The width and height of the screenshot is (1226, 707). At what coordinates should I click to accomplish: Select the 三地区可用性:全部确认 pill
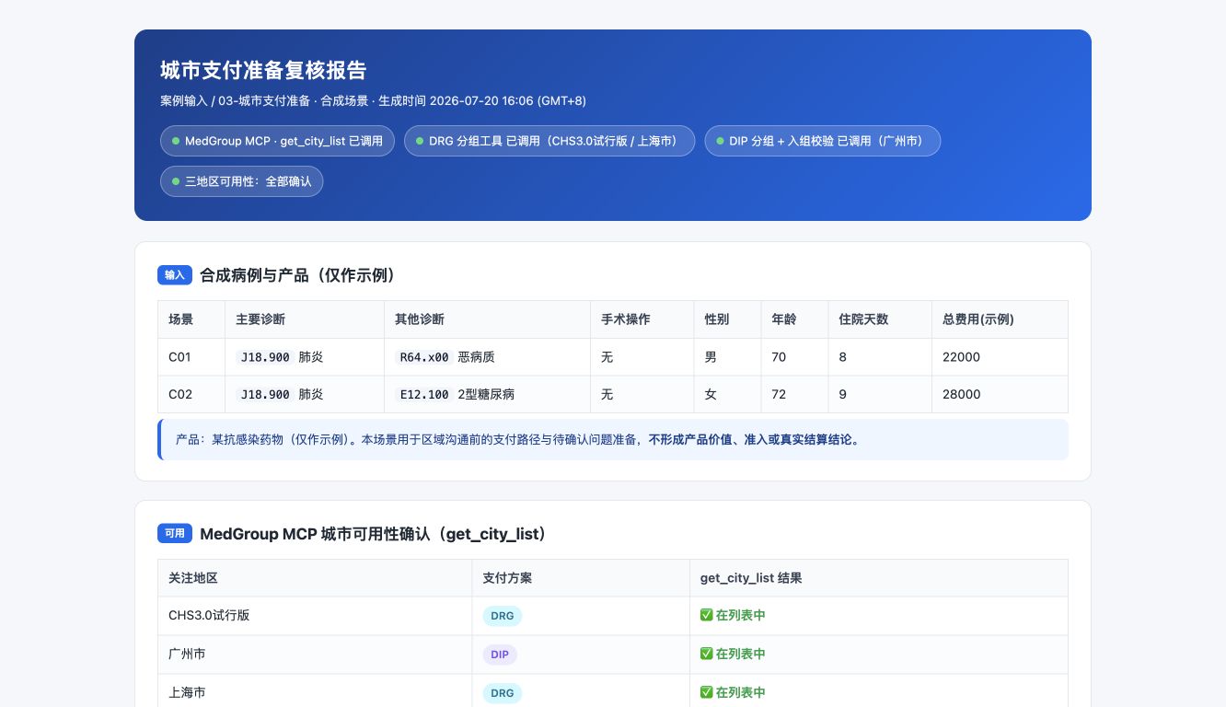(x=242, y=181)
